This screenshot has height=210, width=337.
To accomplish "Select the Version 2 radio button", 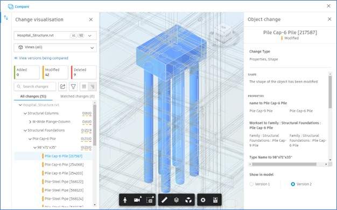I will point(293,184).
